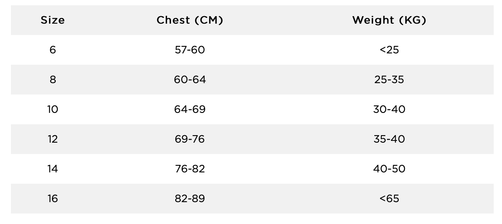The image size is (502, 224).
Task: Click the 76-82 chest value
Action: point(190,169)
